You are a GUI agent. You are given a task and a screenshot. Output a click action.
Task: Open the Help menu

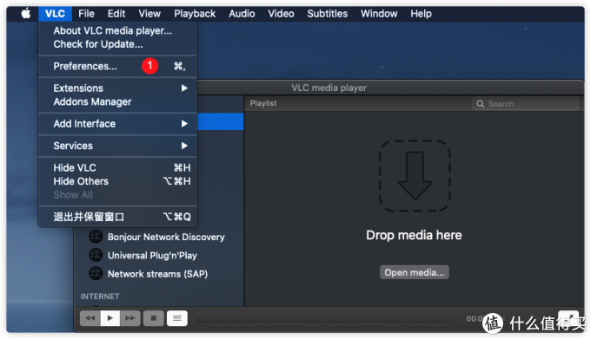(x=421, y=14)
